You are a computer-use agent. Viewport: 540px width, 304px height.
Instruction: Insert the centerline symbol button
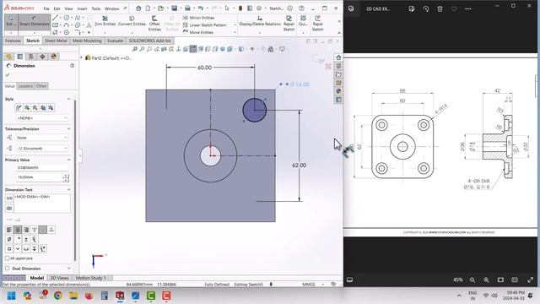34,239
